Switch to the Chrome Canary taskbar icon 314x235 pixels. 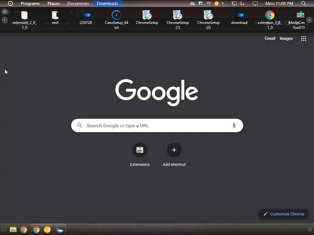click(47, 229)
